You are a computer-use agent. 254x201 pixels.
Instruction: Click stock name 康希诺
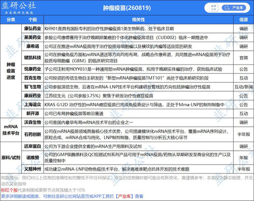pyautogui.click(x=33, y=46)
